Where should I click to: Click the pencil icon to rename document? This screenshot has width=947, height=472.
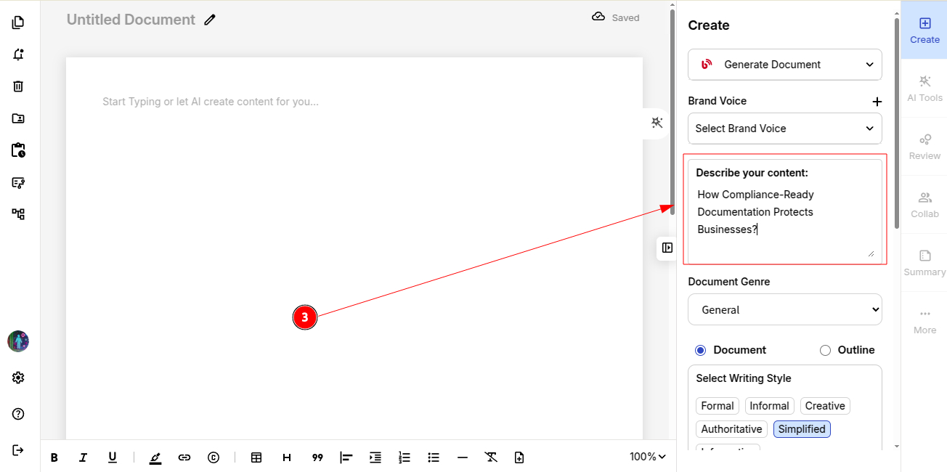click(210, 20)
